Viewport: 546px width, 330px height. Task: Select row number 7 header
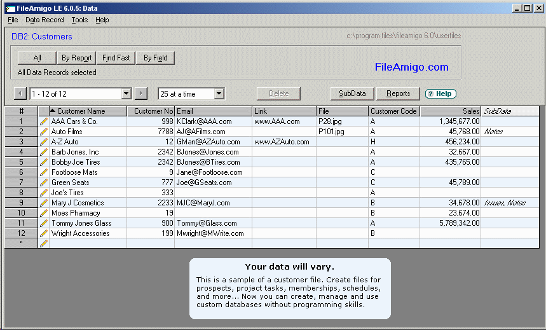(x=21, y=182)
